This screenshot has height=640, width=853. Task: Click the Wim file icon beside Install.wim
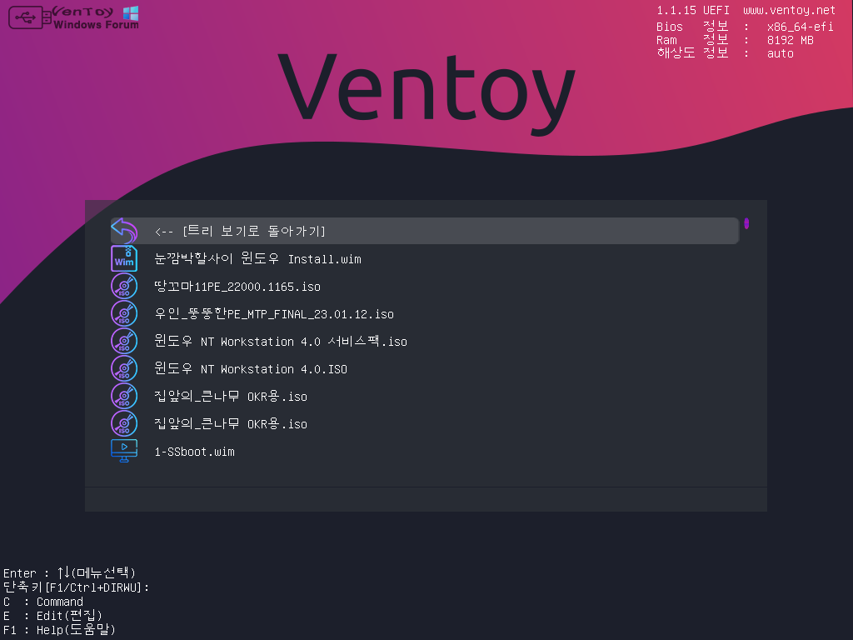[x=124, y=258]
